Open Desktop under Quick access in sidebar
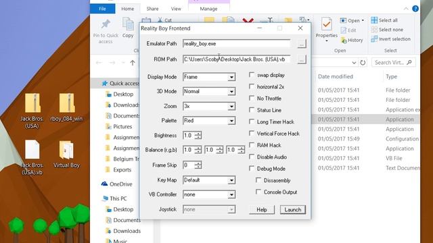Image resolution: width=433 pixels, height=243 pixels. 120,94
